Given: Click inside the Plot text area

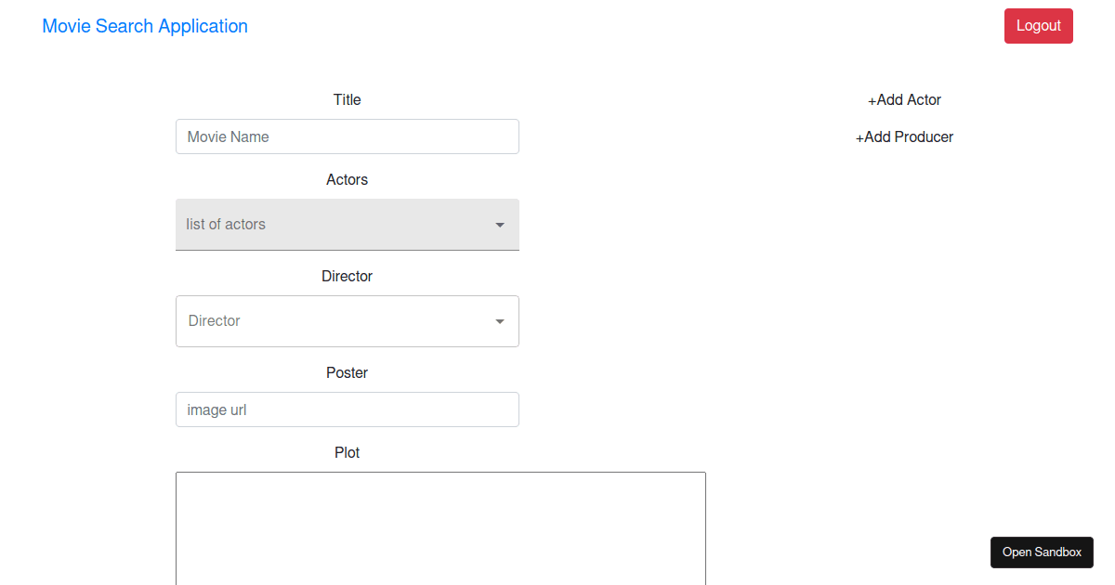Looking at the screenshot, I should coord(440,528).
